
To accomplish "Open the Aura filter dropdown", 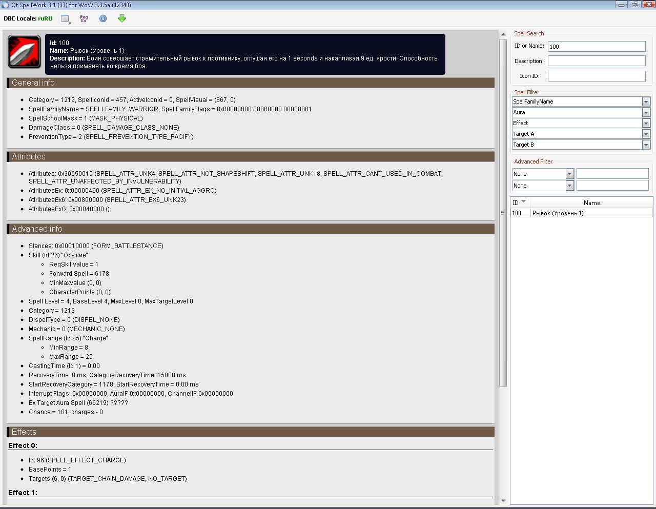I will [x=646, y=112].
